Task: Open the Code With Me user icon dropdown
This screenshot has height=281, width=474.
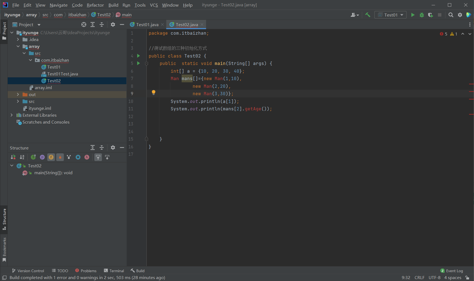Action: pos(355,15)
